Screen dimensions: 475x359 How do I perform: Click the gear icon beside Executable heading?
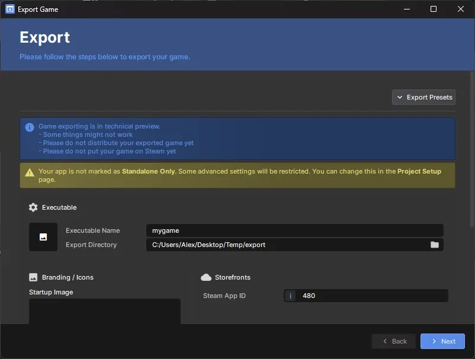pos(34,207)
